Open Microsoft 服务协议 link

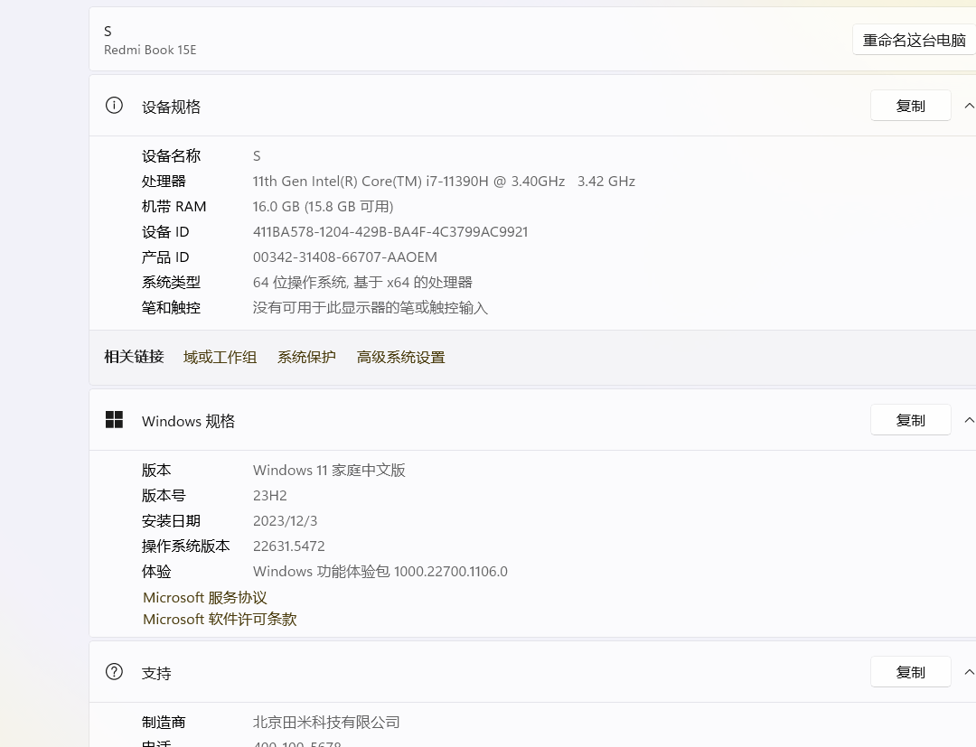coord(205,598)
